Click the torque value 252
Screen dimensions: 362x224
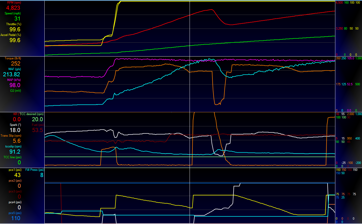[x=16, y=63]
